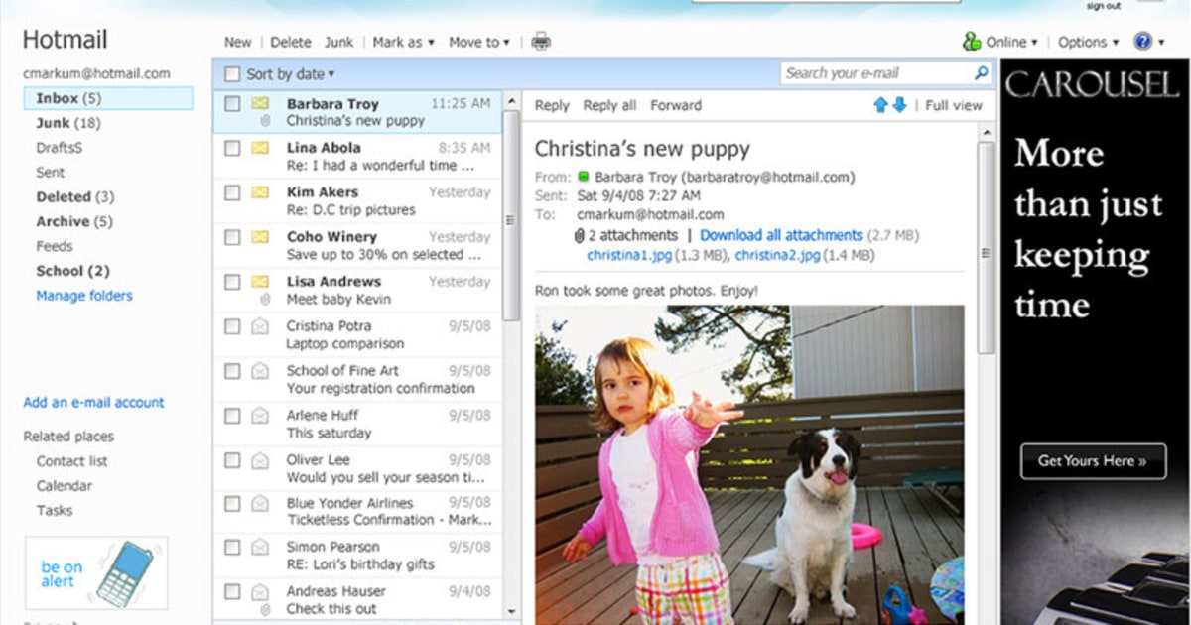This screenshot has height=625, width=1191.
Task: Click the Download all attachments link
Action: click(781, 235)
